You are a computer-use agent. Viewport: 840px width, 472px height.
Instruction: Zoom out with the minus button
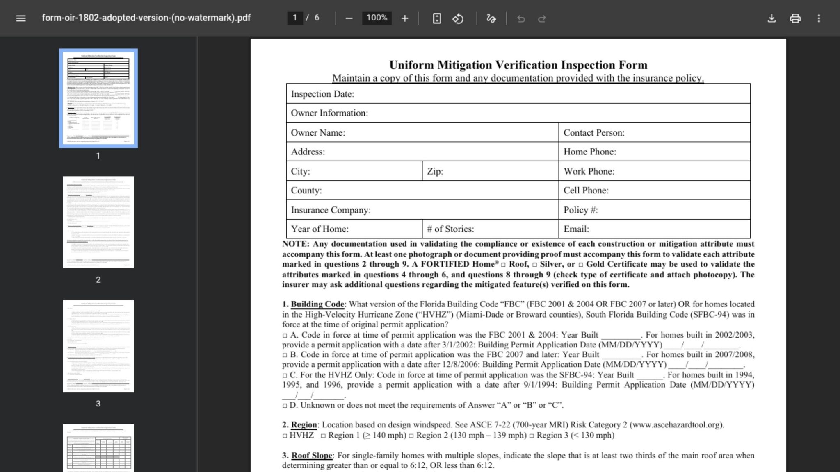click(x=349, y=18)
